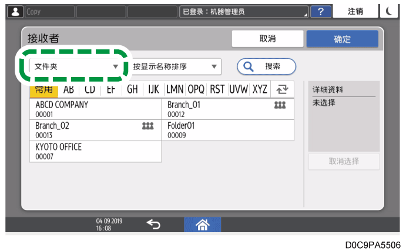
Task: Switch to the LMN index tab
Action: pyautogui.click(x=175, y=89)
